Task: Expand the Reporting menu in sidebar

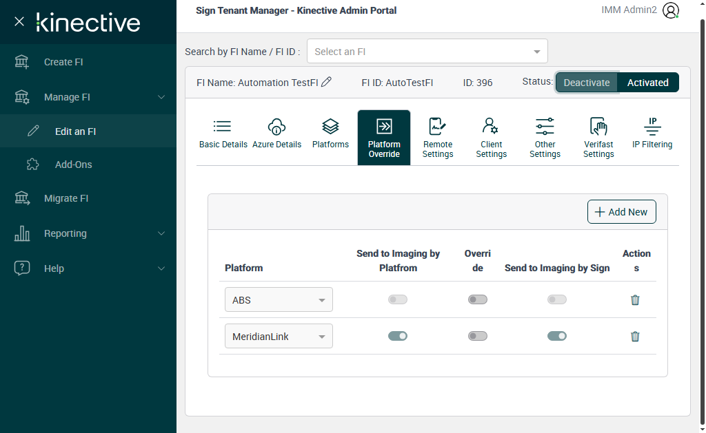Action: pos(88,233)
